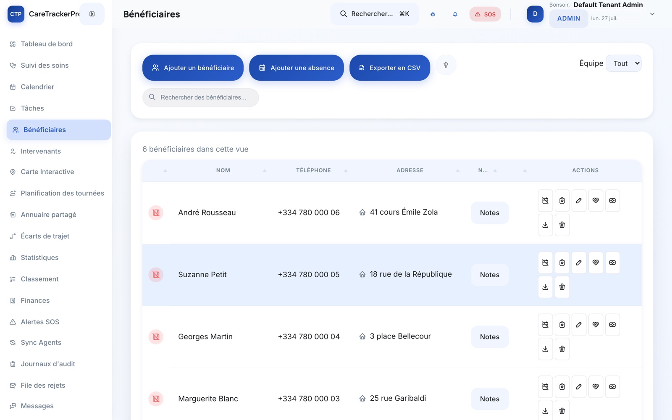Expand the user account chevron menu

coord(652,14)
